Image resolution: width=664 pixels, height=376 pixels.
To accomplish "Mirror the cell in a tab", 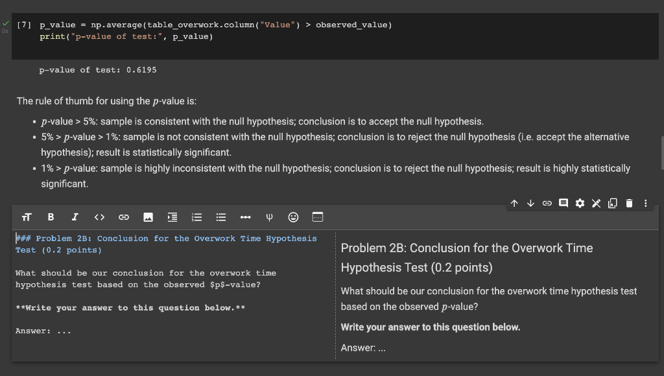I will coord(613,204).
